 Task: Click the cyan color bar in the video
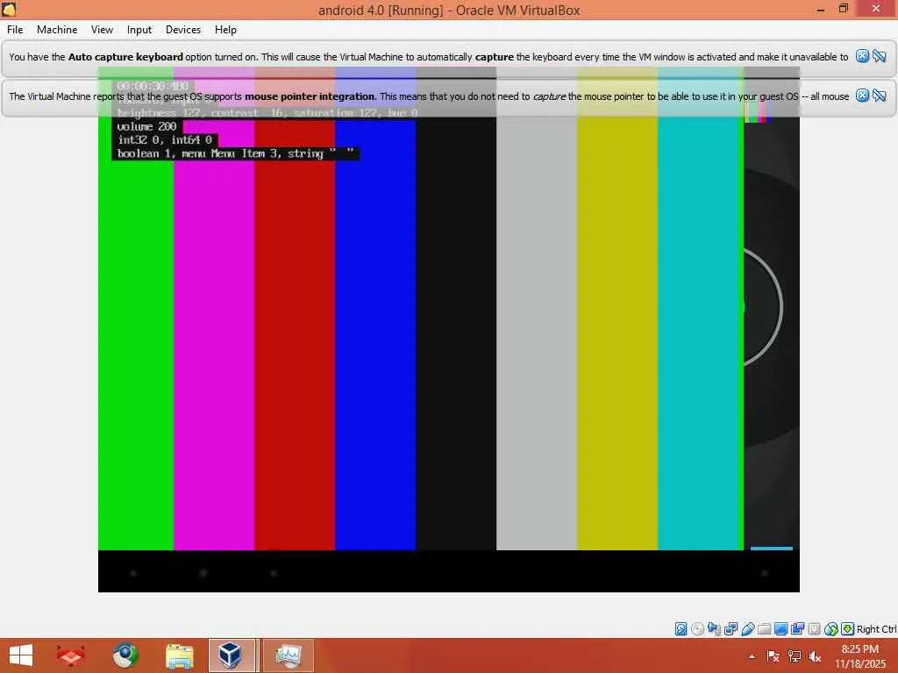pos(700,332)
